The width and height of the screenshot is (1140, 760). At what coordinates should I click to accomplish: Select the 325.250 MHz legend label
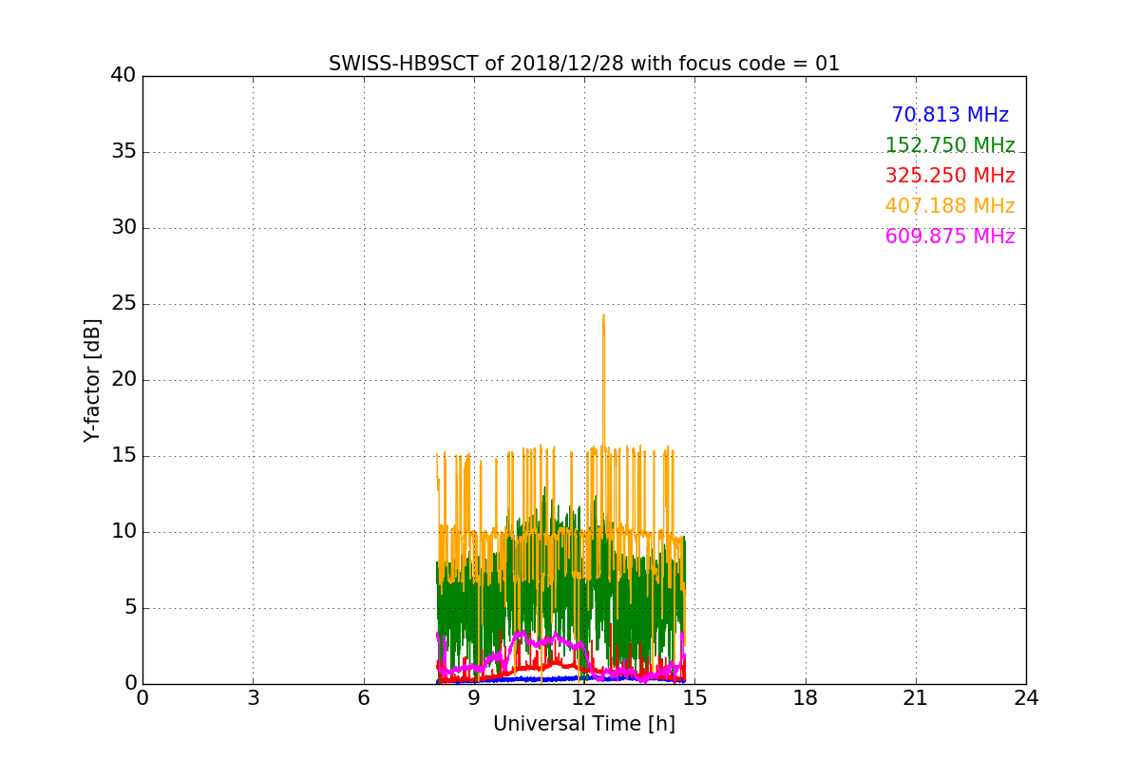pos(950,176)
